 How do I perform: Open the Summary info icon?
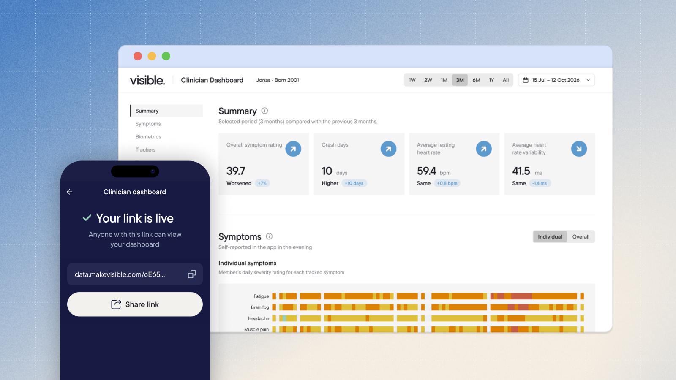264,111
